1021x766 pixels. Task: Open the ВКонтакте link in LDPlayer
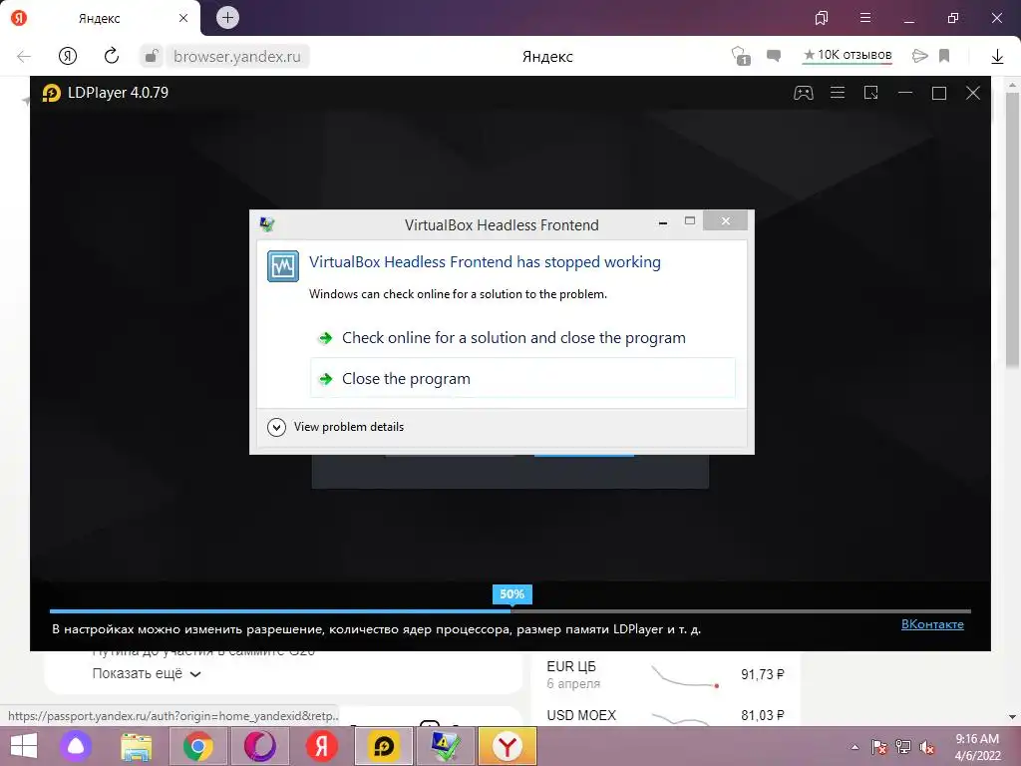(x=932, y=624)
